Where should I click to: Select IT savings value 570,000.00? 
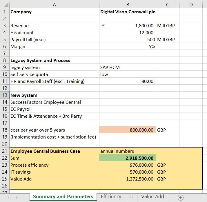point(128,172)
